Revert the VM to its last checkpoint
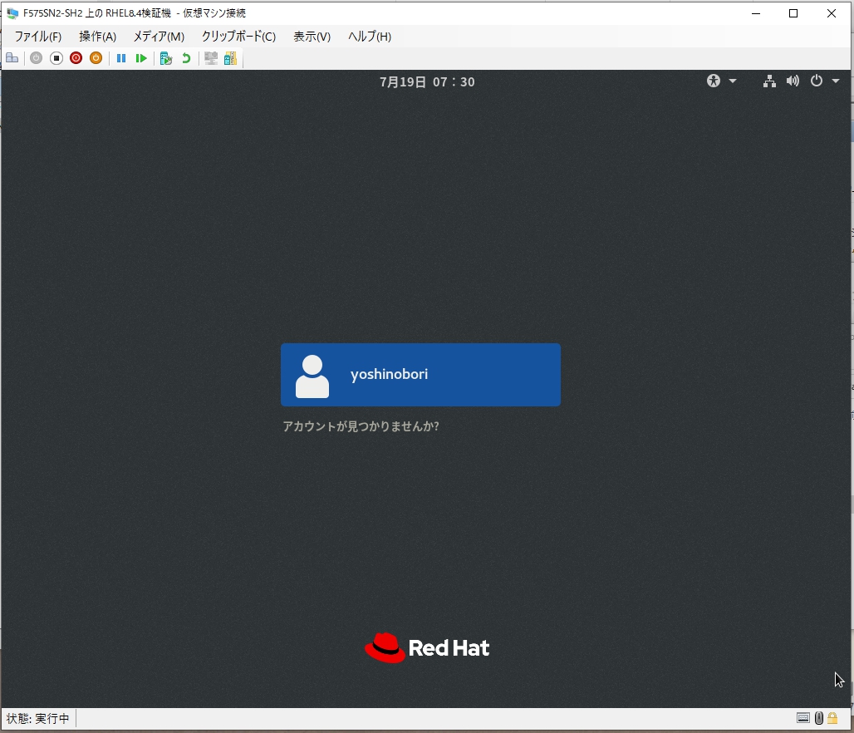The height and width of the screenshot is (733, 854). [x=184, y=57]
